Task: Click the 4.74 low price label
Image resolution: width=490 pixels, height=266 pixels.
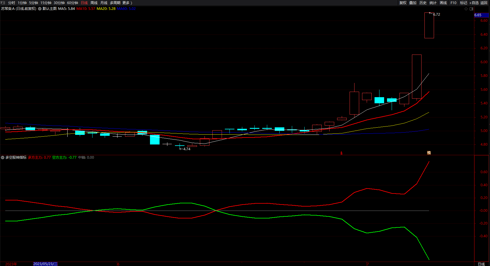Action: (x=187, y=149)
